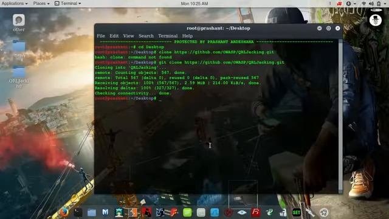Open the Files folder icon in dock

tap(92, 212)
